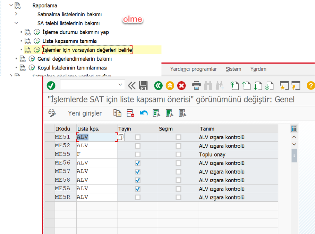The image size is (315, 234).
Task: Click the Find Next binoculars-plus icon
Action: tap(220, 86)
